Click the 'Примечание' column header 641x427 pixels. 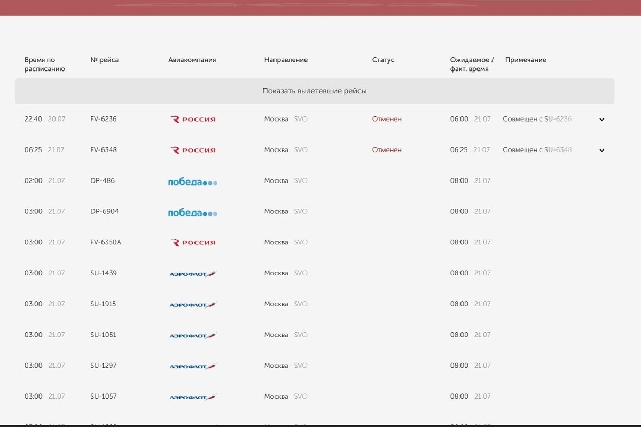(x=526, y=60)
